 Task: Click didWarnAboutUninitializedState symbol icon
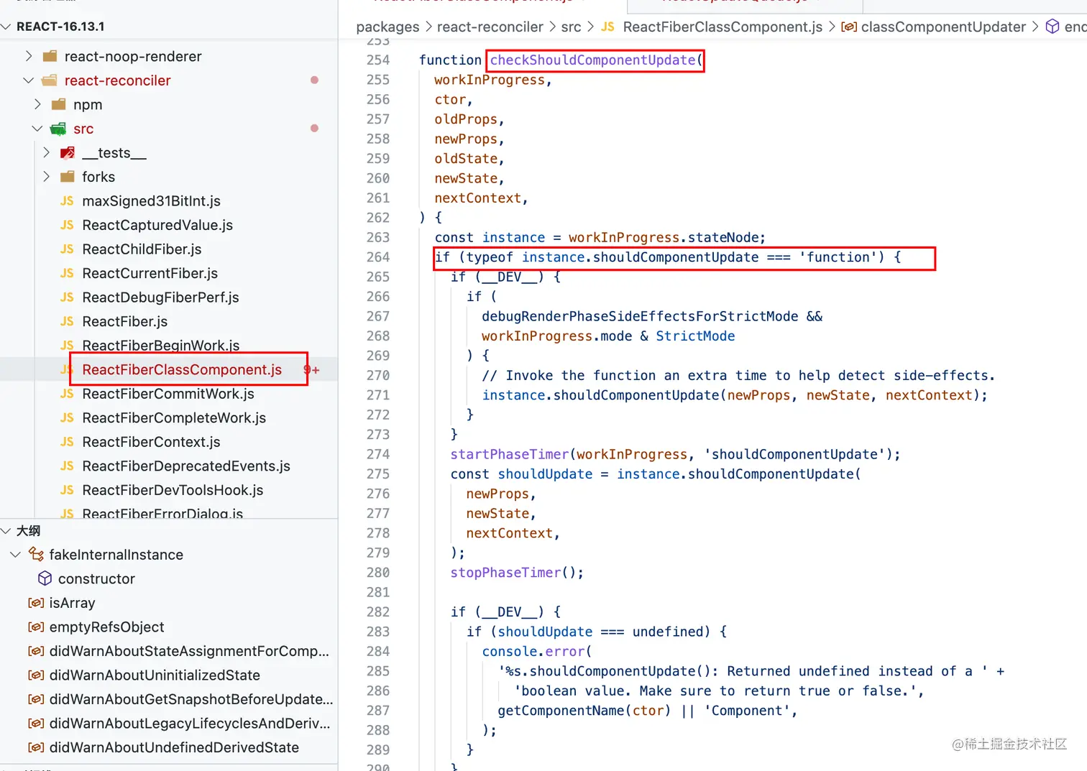36,675
